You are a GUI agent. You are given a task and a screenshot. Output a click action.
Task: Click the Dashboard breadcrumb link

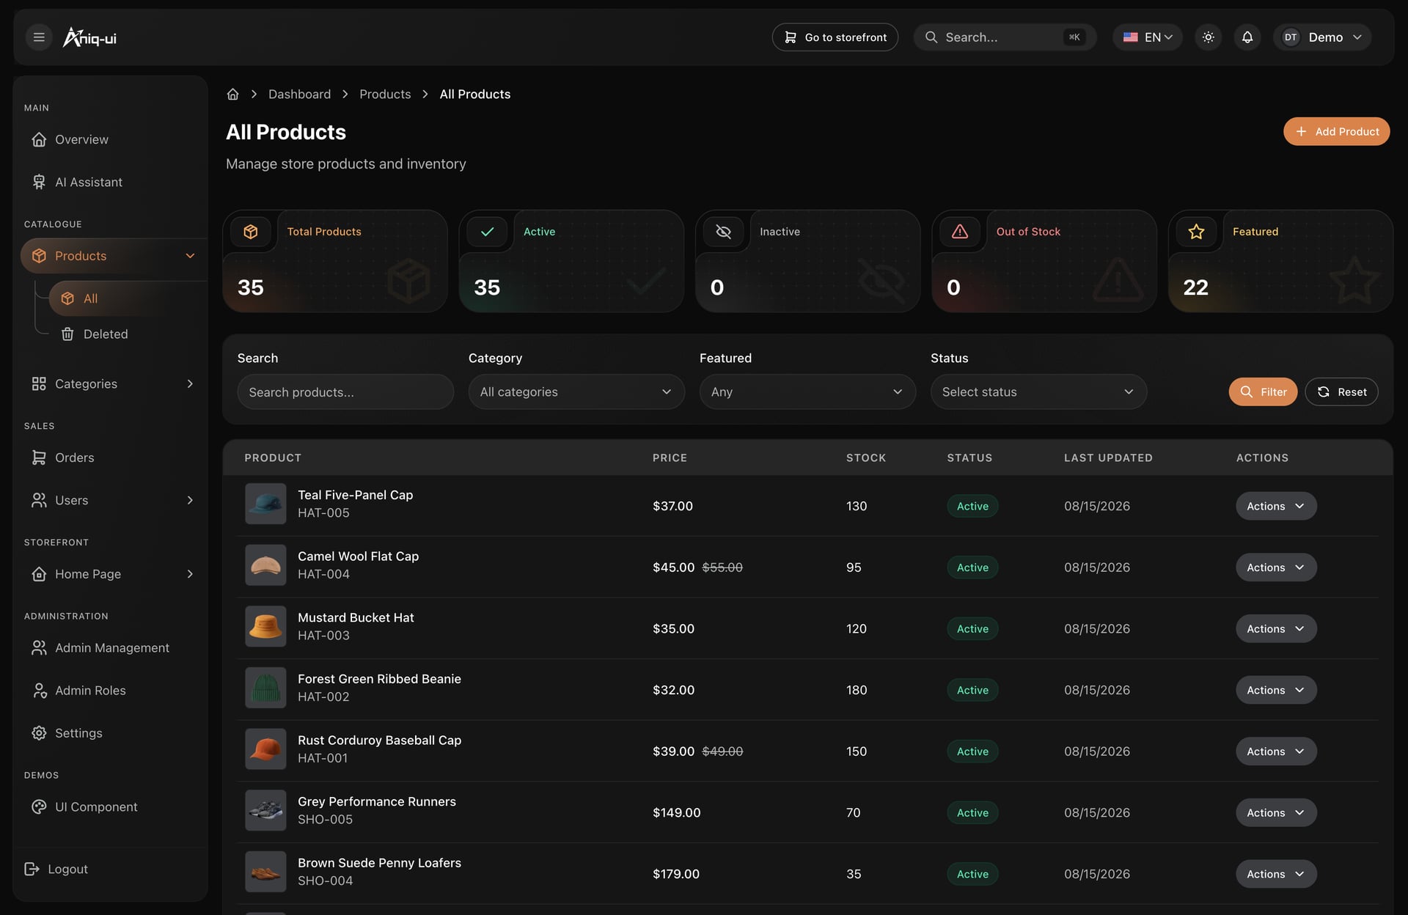click(x=299, y=94)
